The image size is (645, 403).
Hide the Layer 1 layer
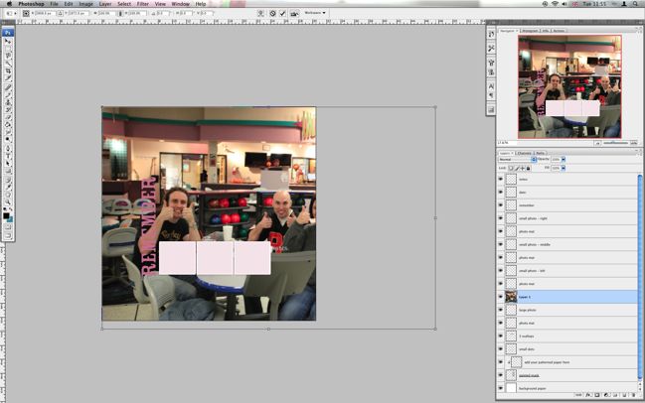501,297
